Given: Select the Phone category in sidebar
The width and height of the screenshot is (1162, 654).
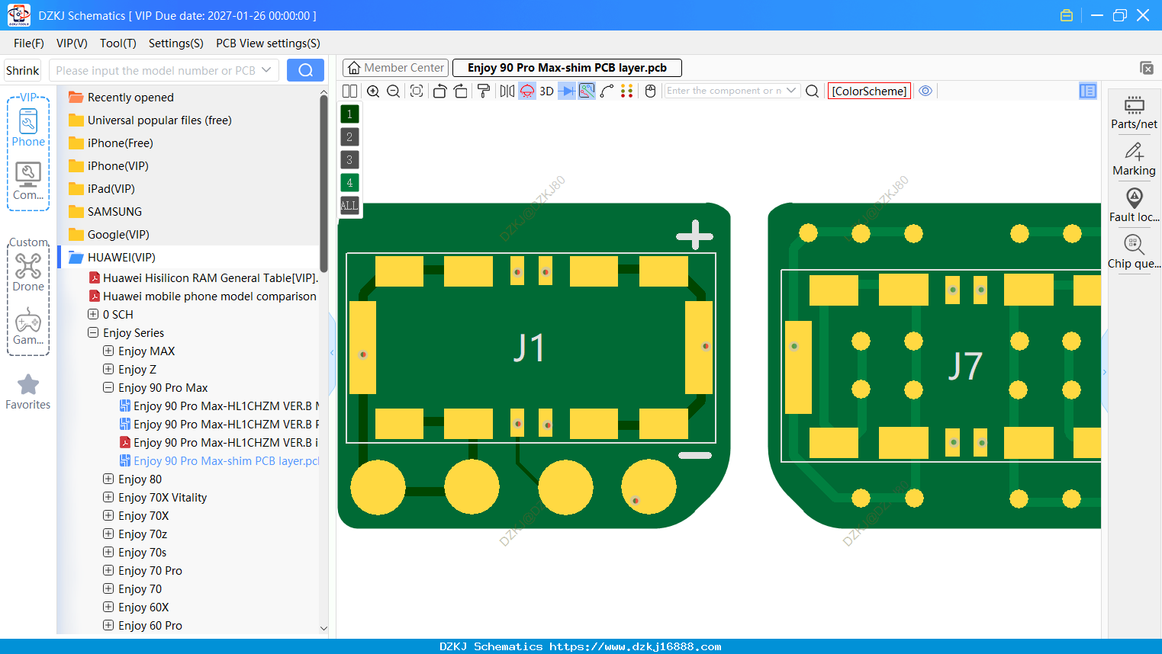Looking at the screenshot, I should pyautogui.click(x=28, y=128).
